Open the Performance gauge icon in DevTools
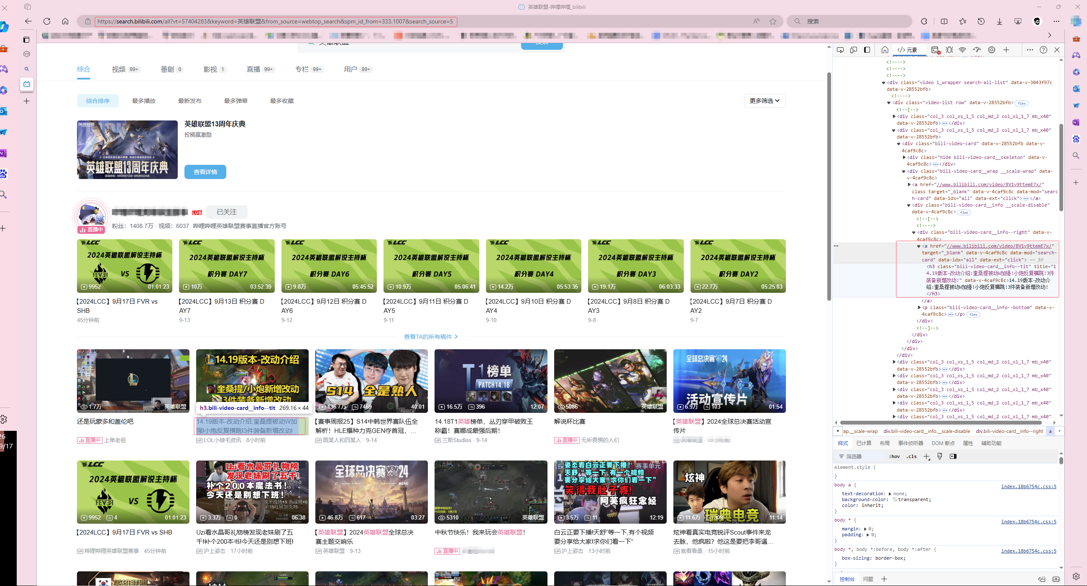The height and width of the screenshot is (586, 1087). pos(977,50)
